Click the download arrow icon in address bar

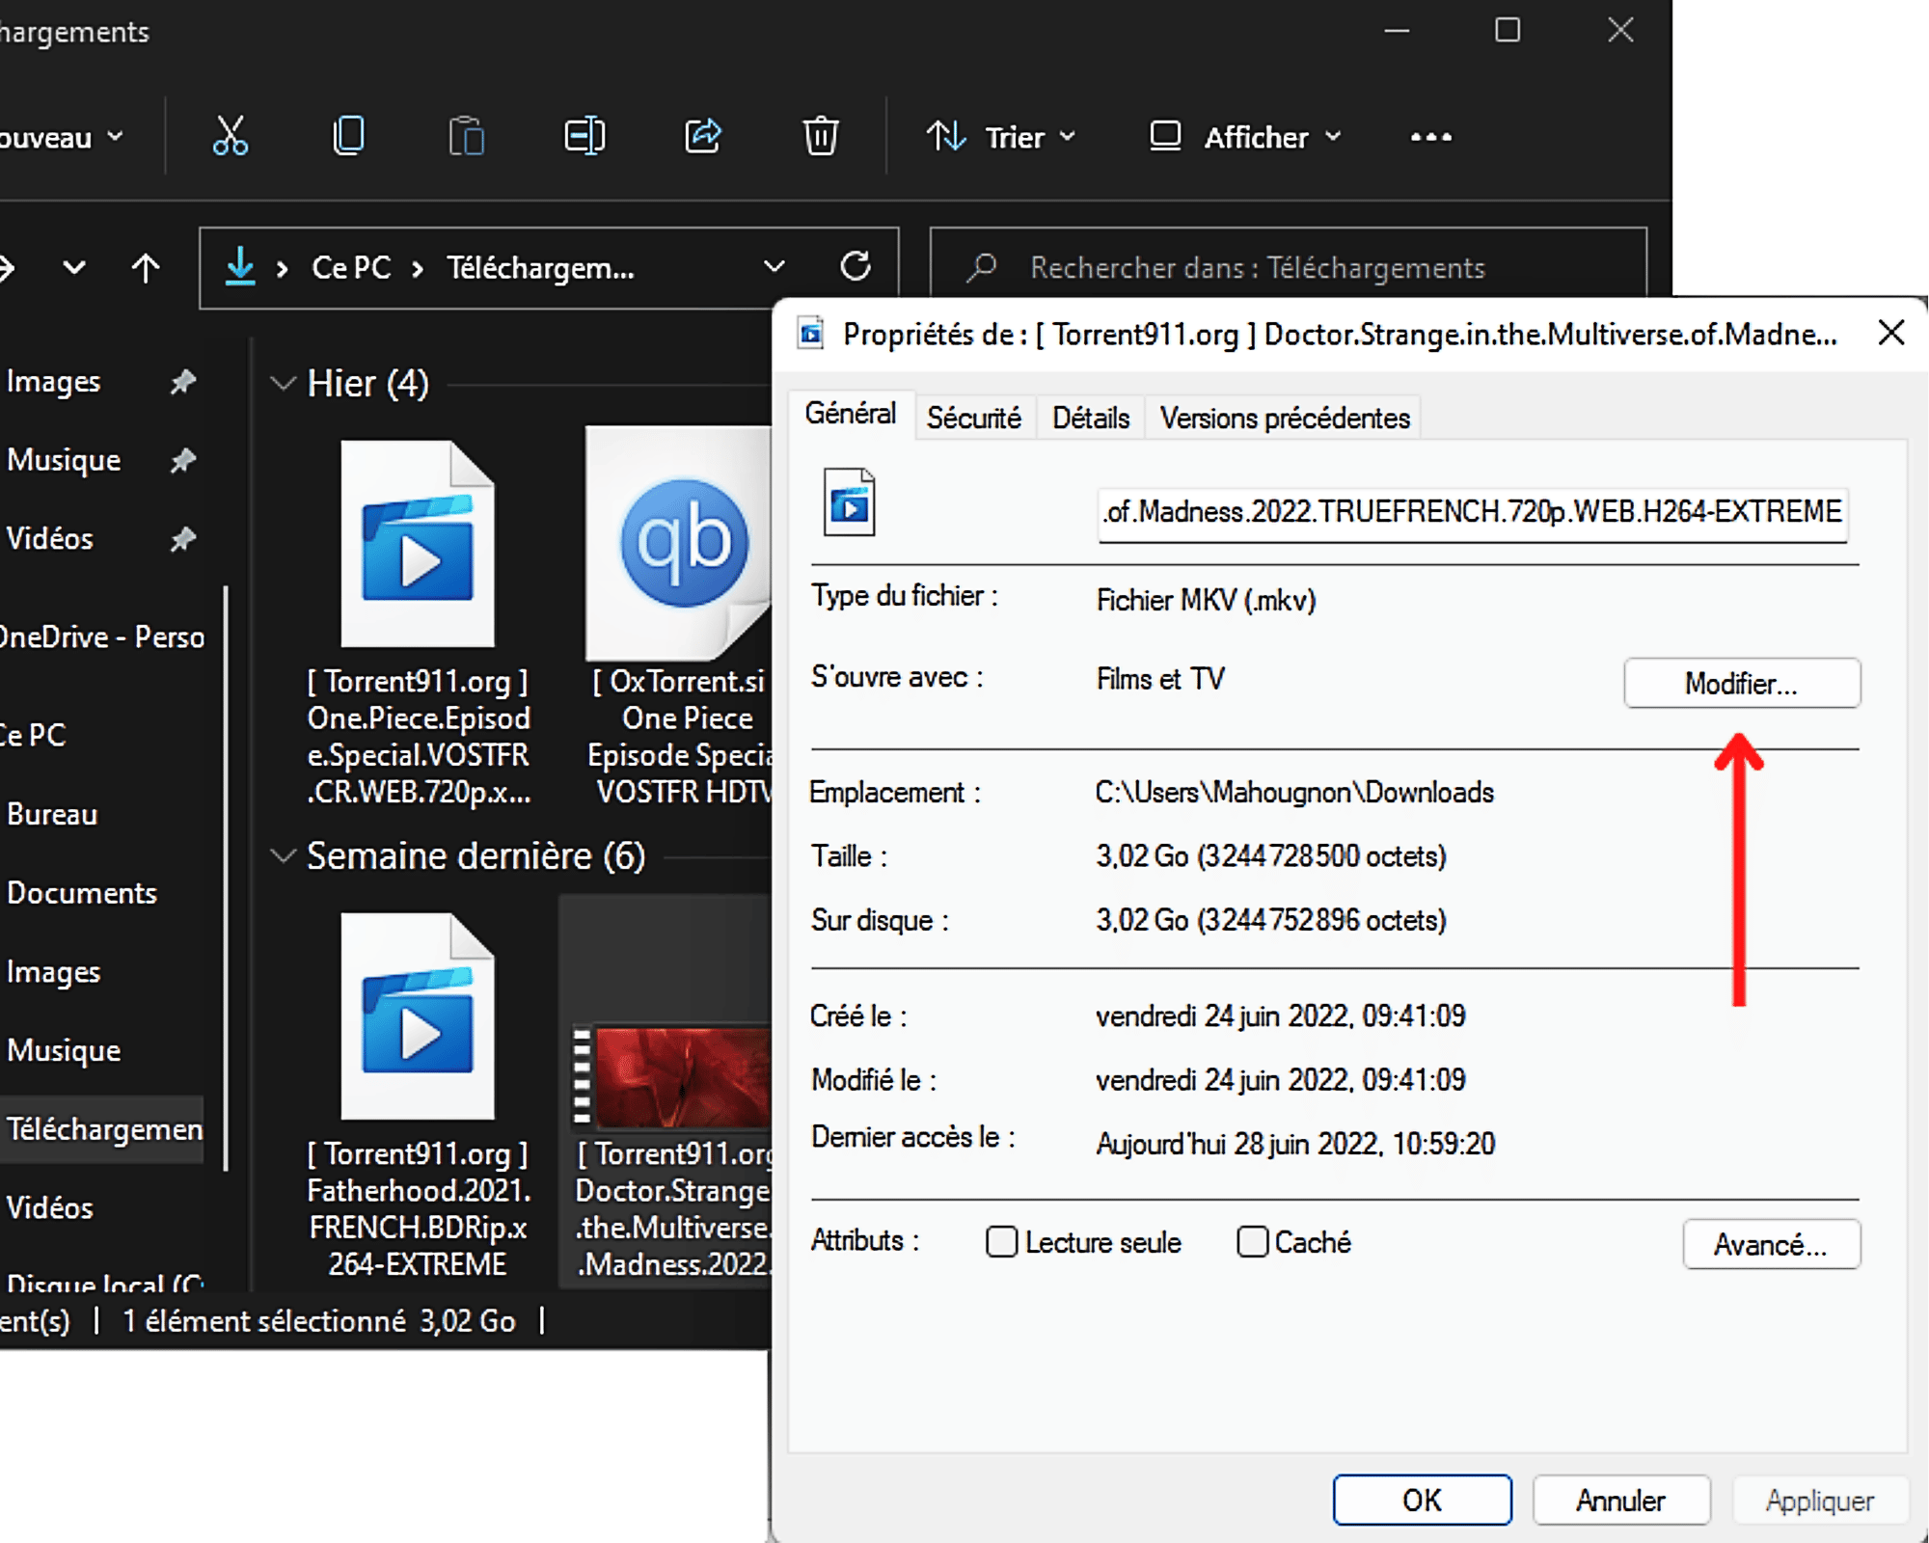click(x=240, y=266)
